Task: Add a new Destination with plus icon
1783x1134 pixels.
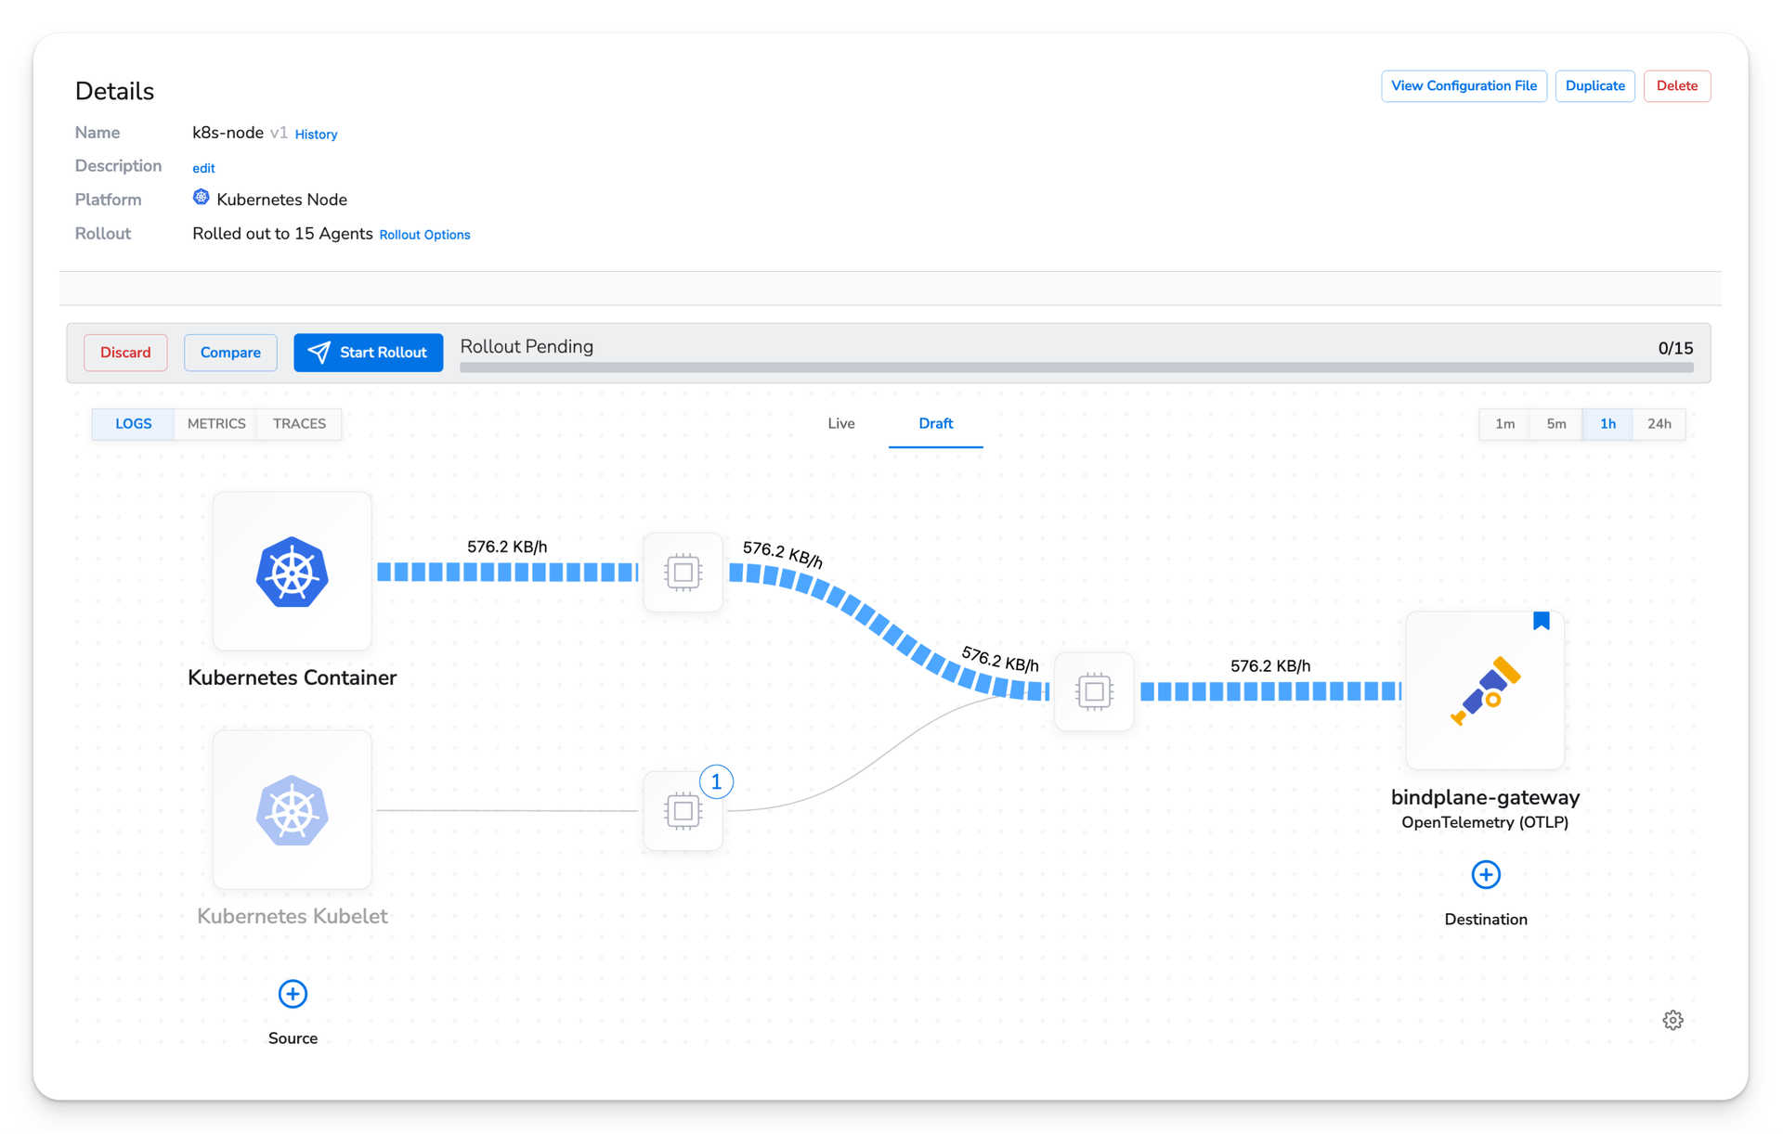Action: pos(1486,875)
